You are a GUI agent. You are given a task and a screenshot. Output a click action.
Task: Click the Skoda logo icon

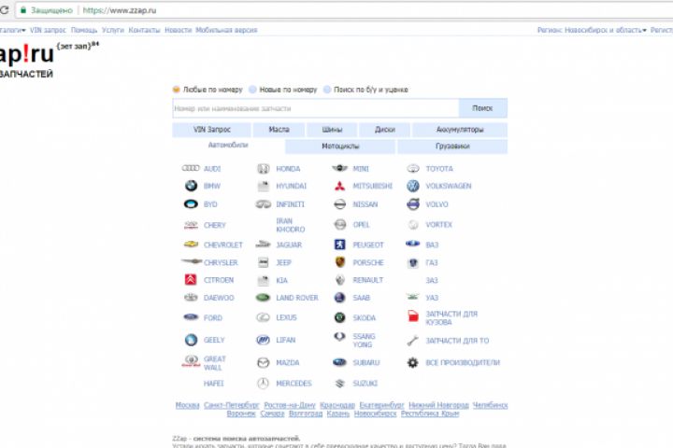click(x=339, y=317)
